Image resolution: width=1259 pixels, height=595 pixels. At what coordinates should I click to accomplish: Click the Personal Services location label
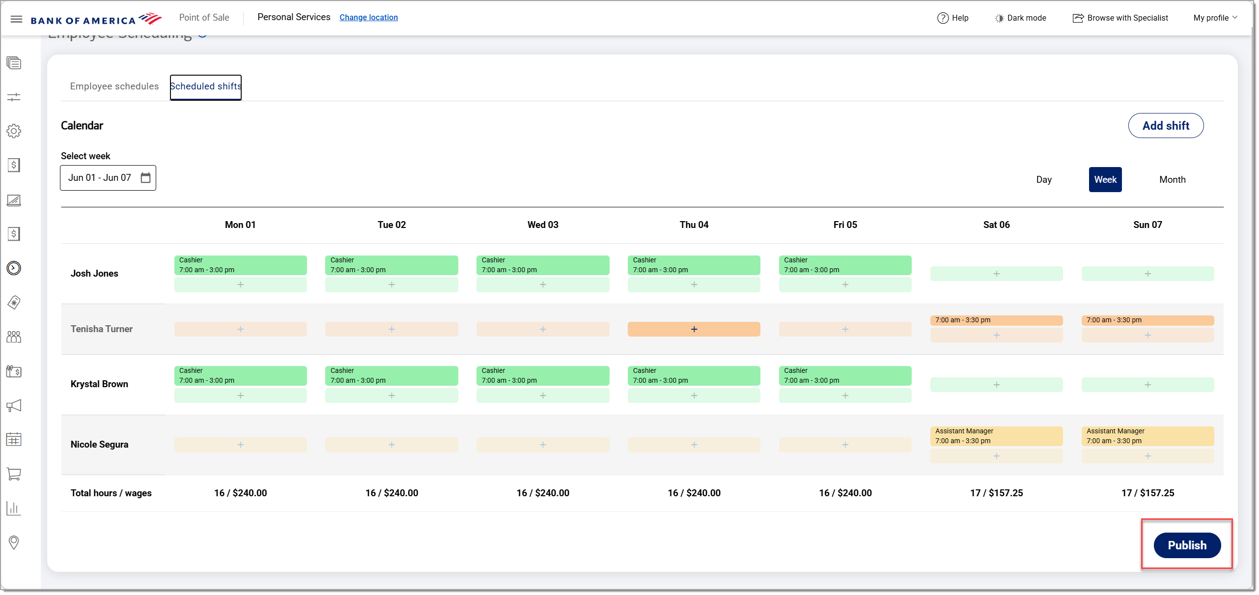(x=294, y=17)
